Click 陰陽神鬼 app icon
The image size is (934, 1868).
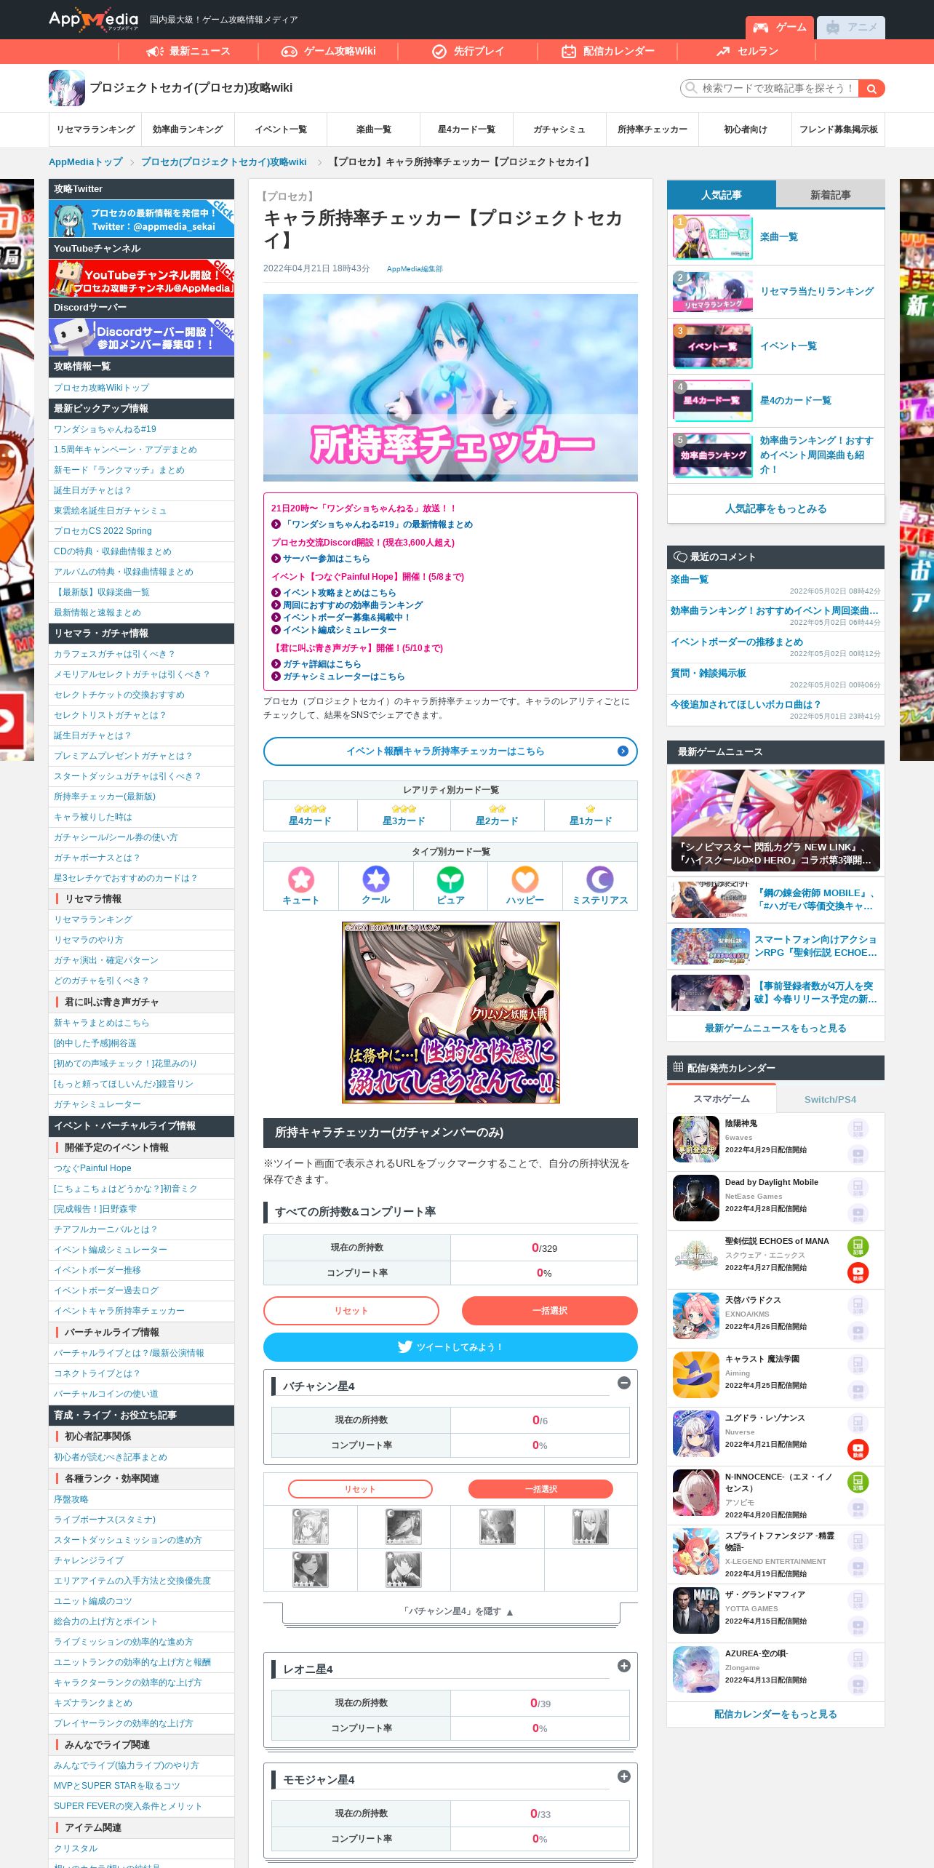point(696,1139)
